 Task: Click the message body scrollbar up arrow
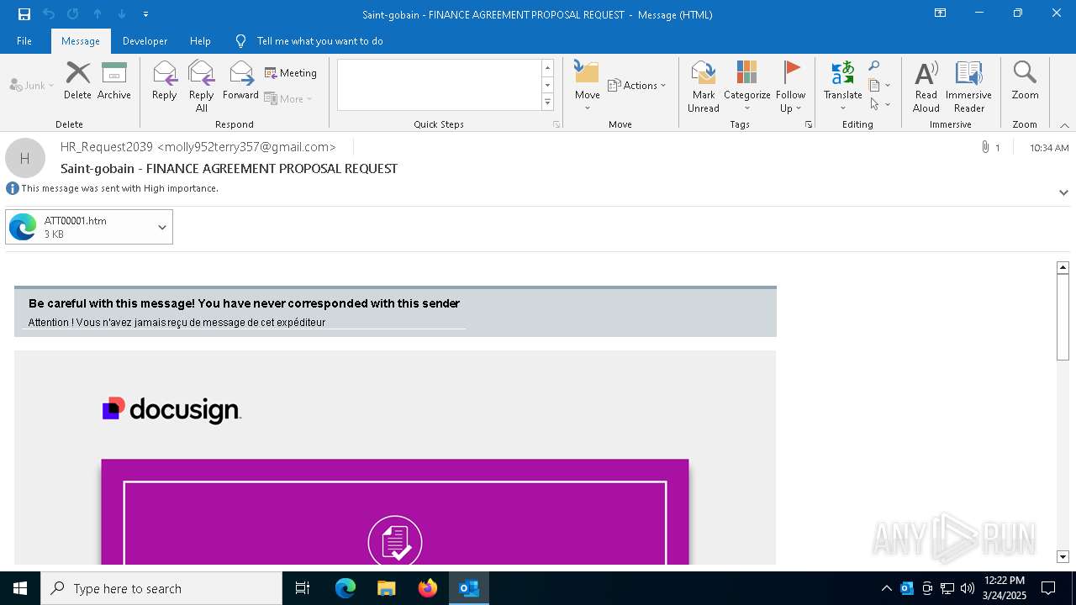[1063, 267]
